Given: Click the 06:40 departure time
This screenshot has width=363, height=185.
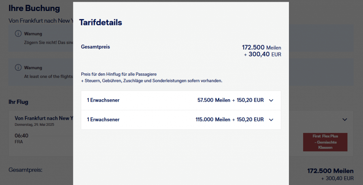Looking at the screenshot, I should click(21, 136).
